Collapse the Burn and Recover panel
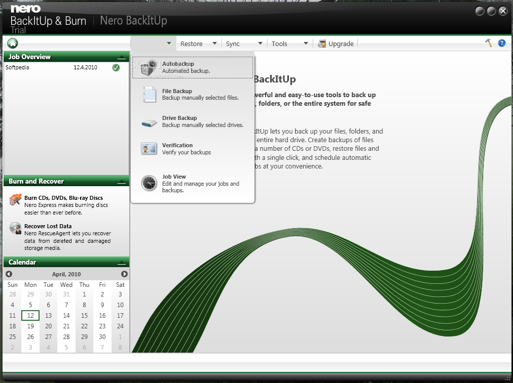This screenshot has width=513, height=383. (121, 182)
